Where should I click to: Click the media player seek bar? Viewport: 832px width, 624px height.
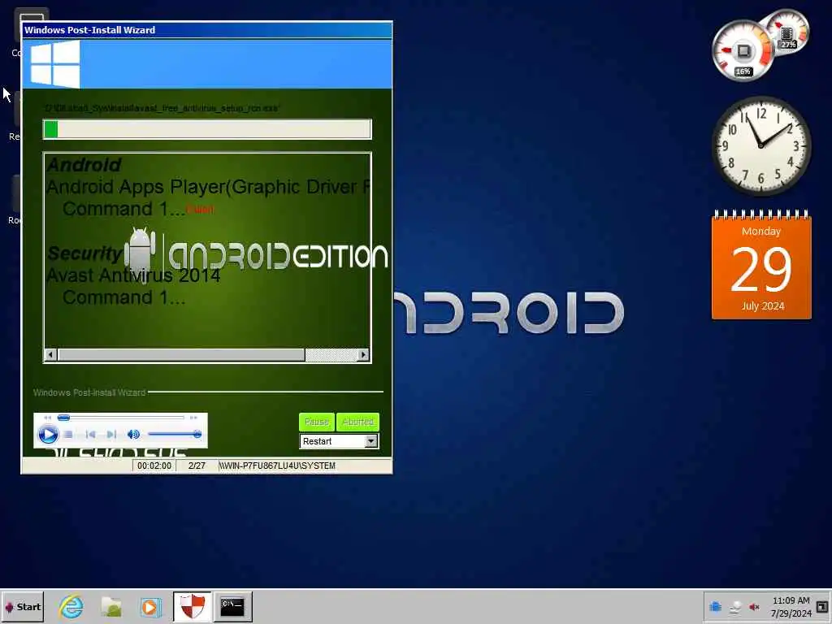point(121,418)
